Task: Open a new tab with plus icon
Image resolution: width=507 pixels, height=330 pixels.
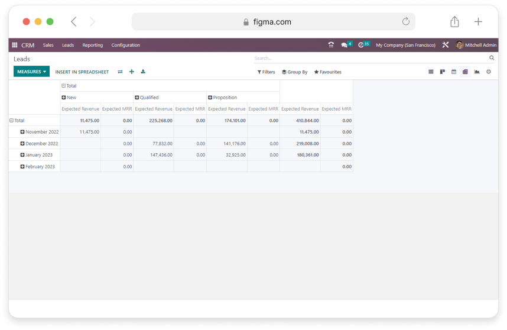Action: pos(478,22)
